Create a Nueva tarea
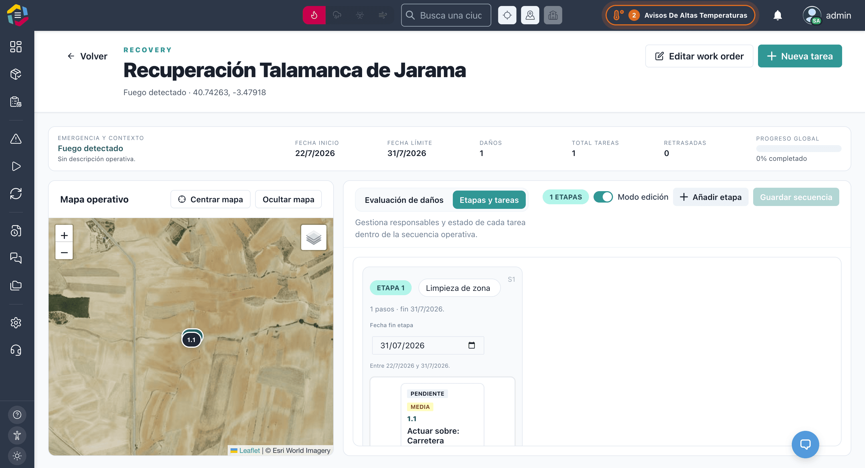865x468 pixels. coord(799,56)
